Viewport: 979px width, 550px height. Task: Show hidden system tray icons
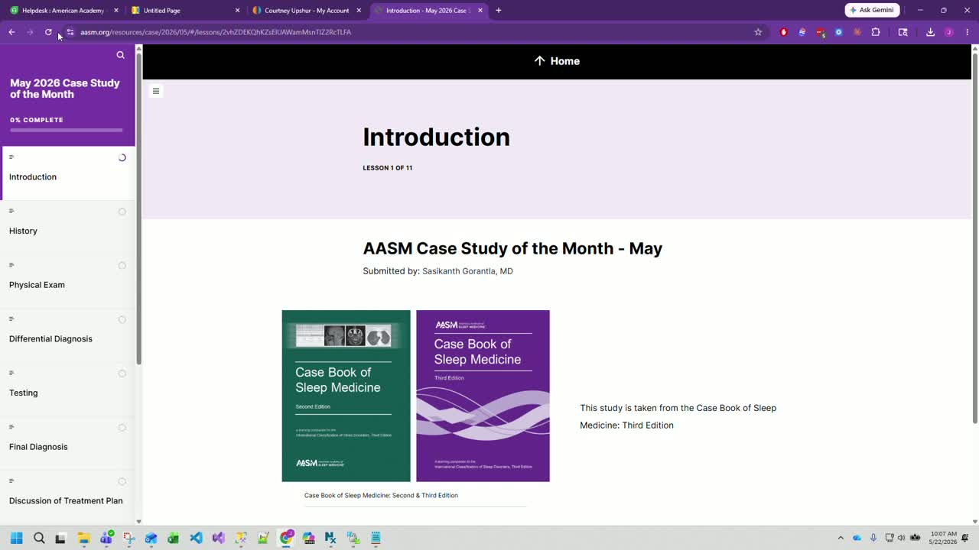pyautogui.click(x=841, y=538)
